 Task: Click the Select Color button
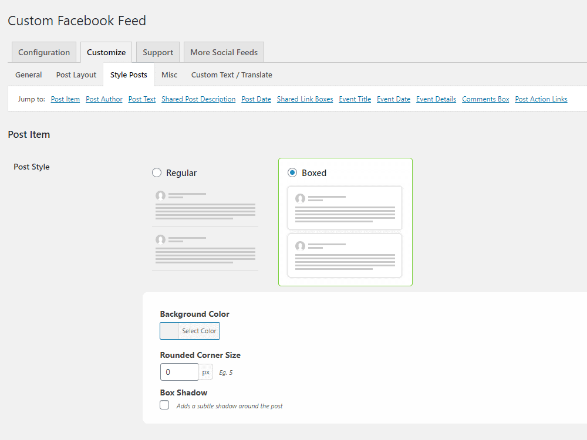(199, 331)
